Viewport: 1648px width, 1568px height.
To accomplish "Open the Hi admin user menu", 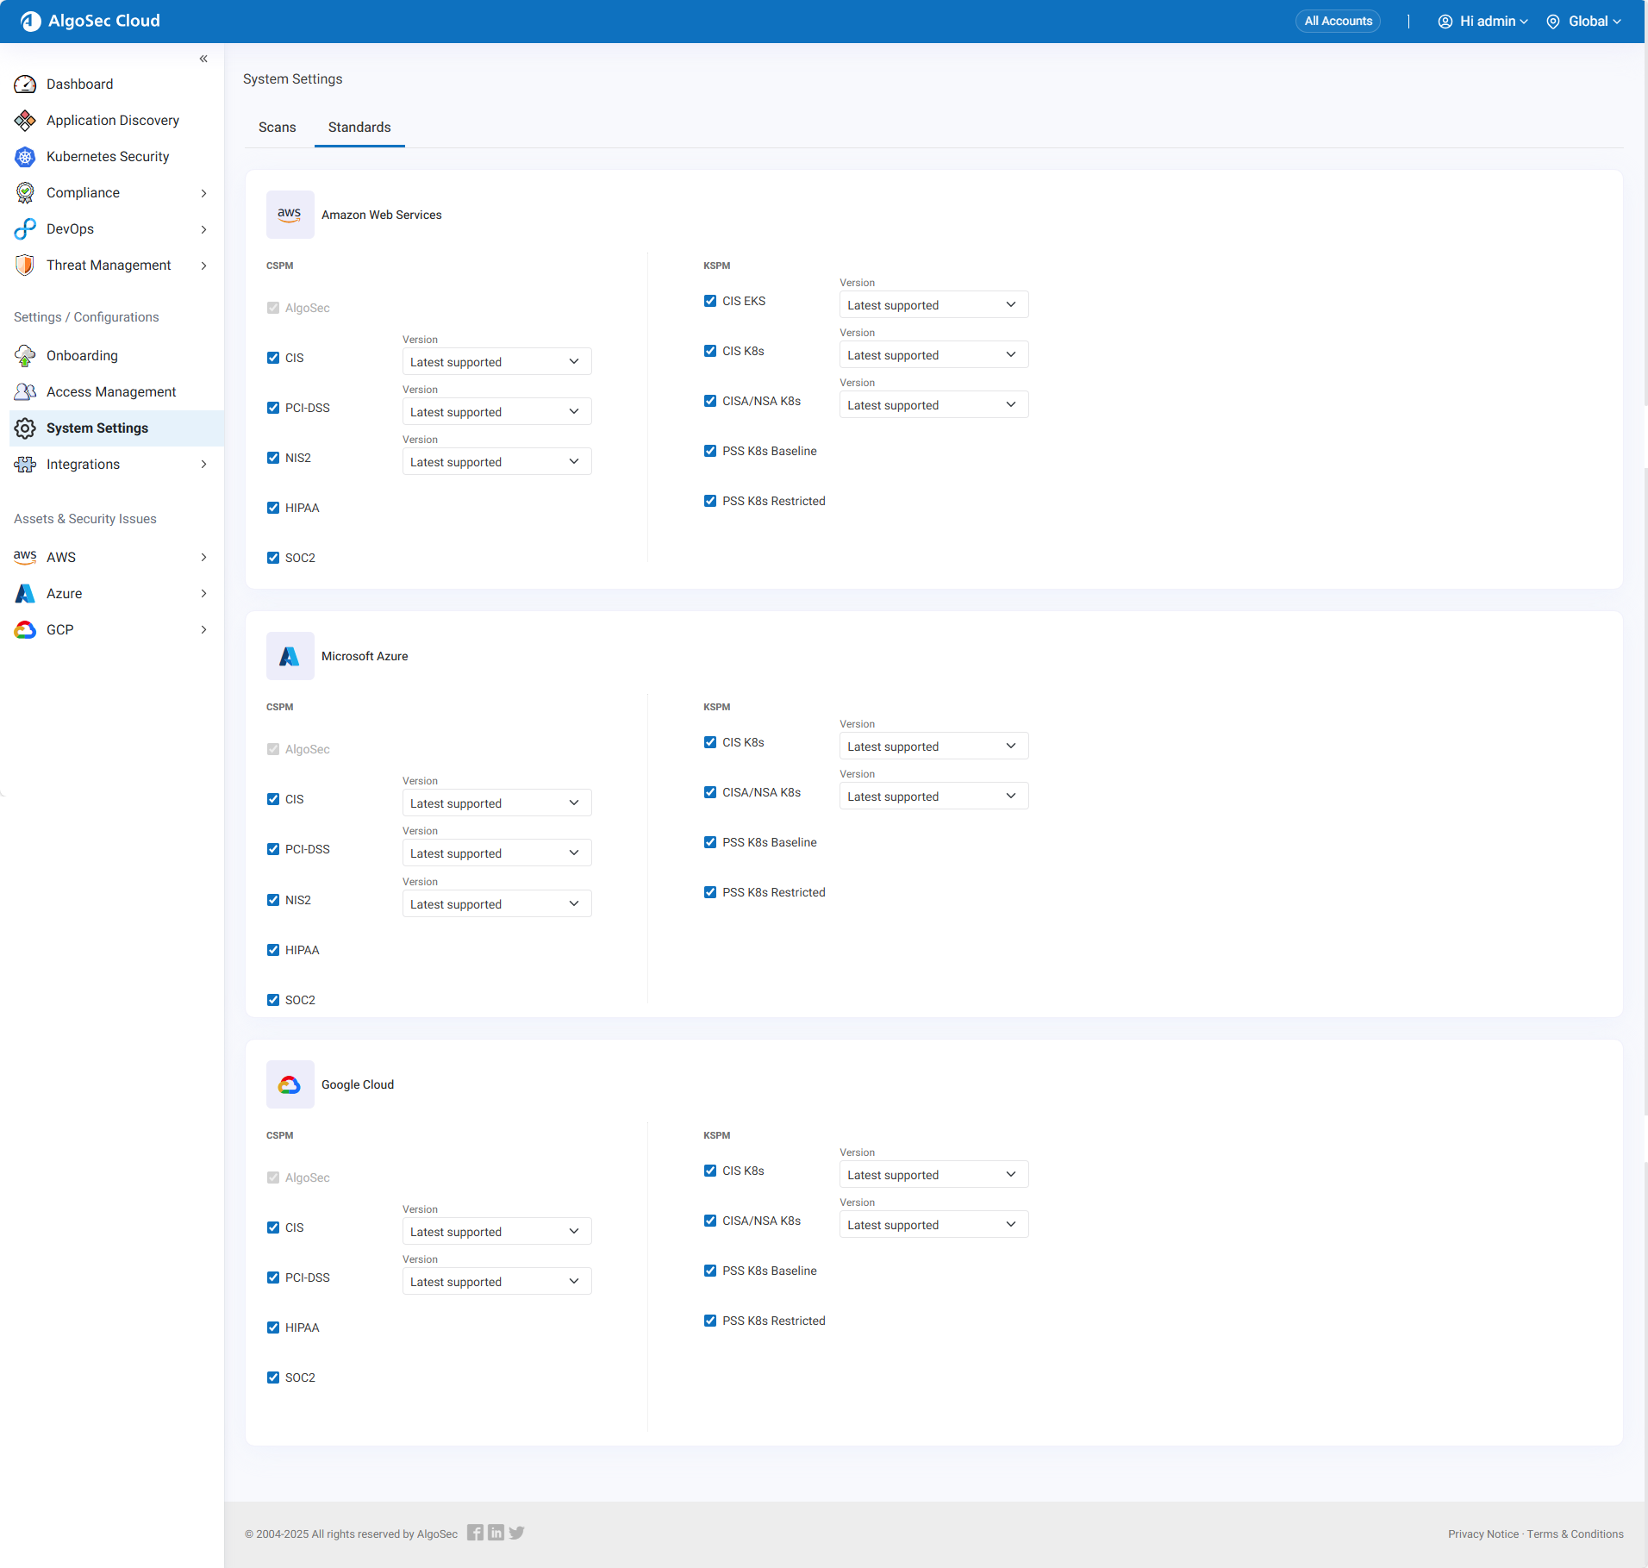I will point(1483,22).
